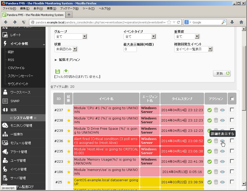The height and width of the screenshot is (191, 247).
Task: Tick the checkbox for event #237
Action: [x=232, y=110]
